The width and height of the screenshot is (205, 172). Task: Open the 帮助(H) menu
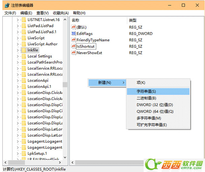pos(79,13)
